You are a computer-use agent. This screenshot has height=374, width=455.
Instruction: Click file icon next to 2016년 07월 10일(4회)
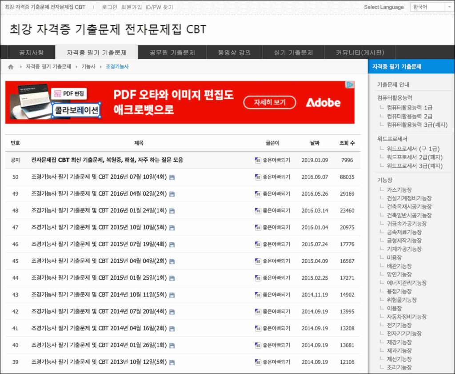tap(172, 177)
